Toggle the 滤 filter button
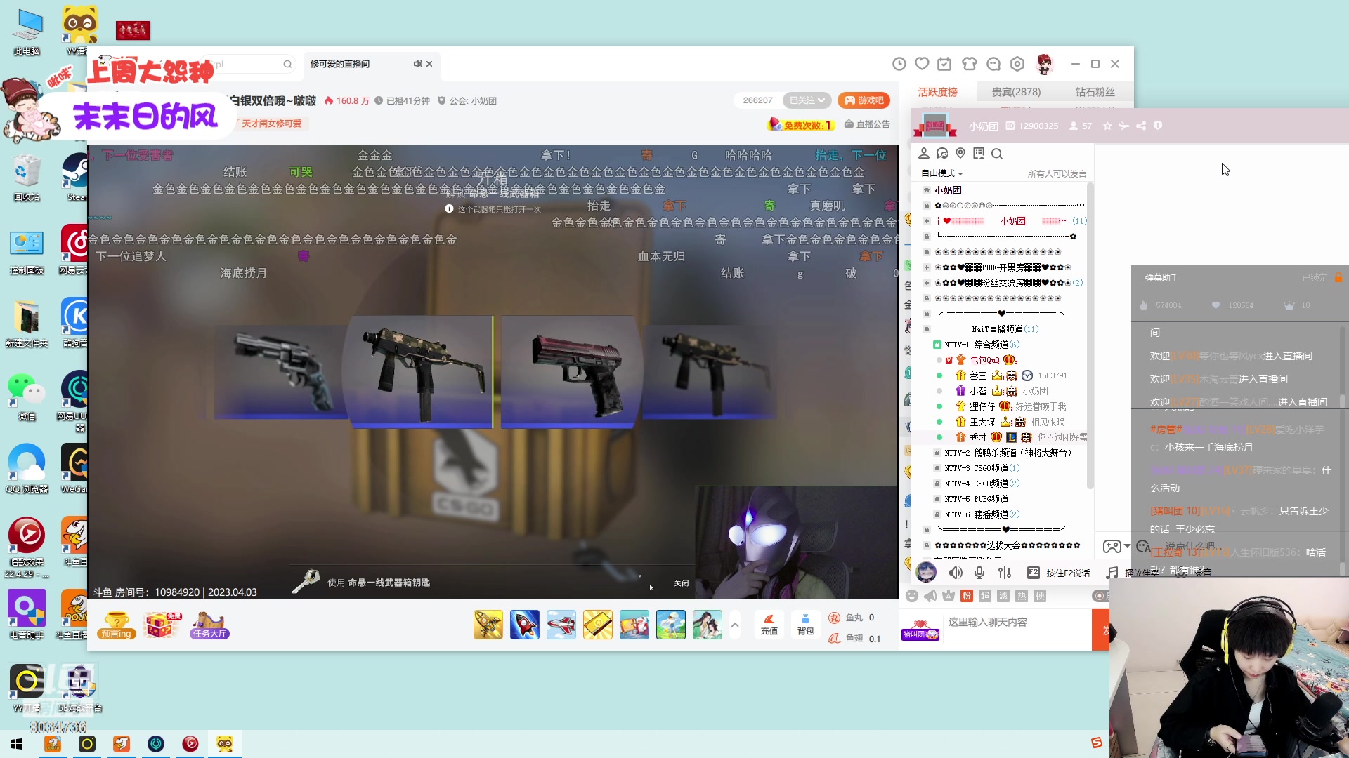1349x758 pixels. pyautogui.click(x=1003, y=596)
